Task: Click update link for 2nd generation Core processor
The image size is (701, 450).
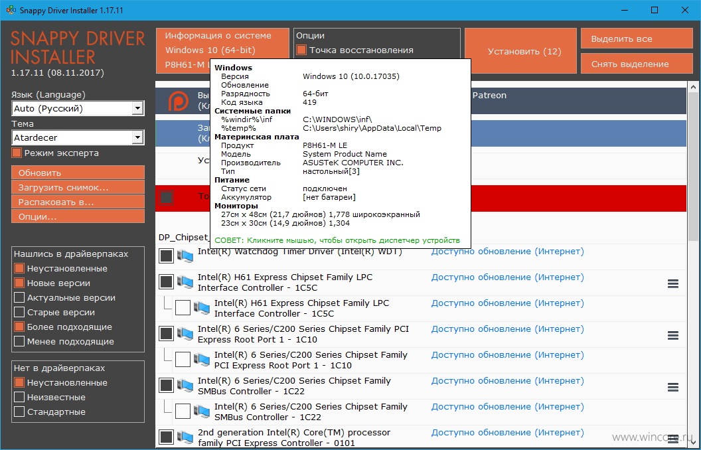Action: point(507,433)
